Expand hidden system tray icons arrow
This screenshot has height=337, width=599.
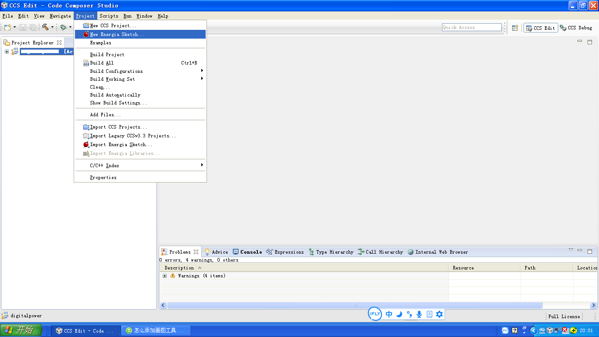(x=534, y=330)
